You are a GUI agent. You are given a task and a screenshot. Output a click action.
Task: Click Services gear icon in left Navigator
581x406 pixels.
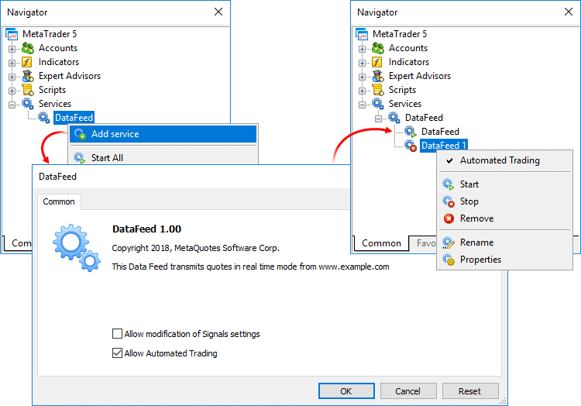28,104
